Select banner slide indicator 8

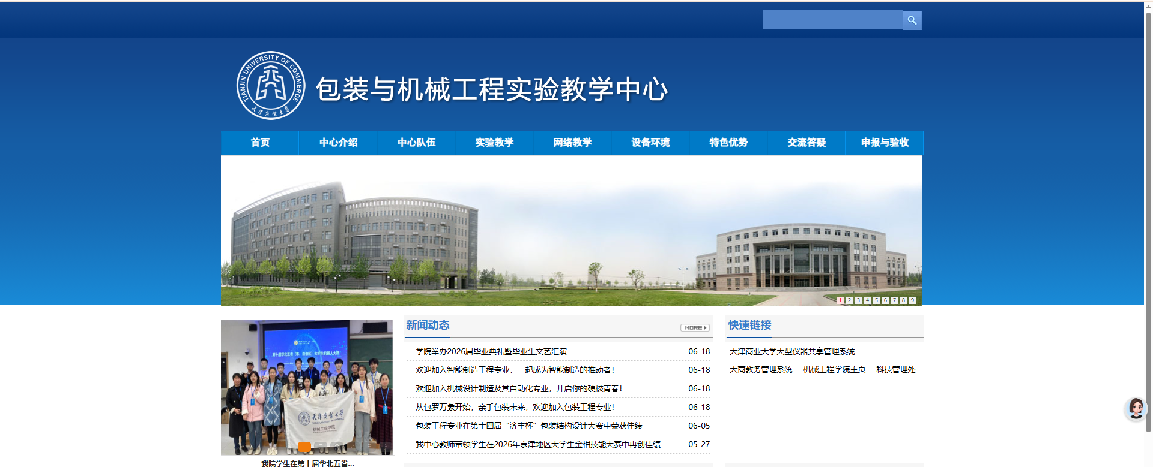903,300
